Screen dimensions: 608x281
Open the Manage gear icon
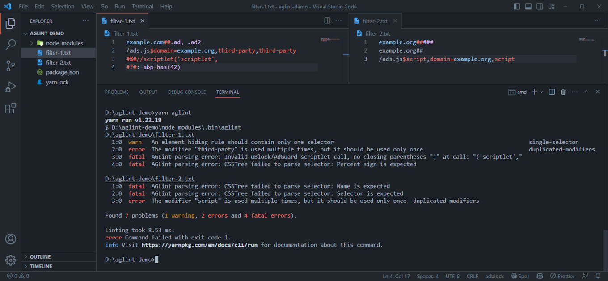(11, 260)
